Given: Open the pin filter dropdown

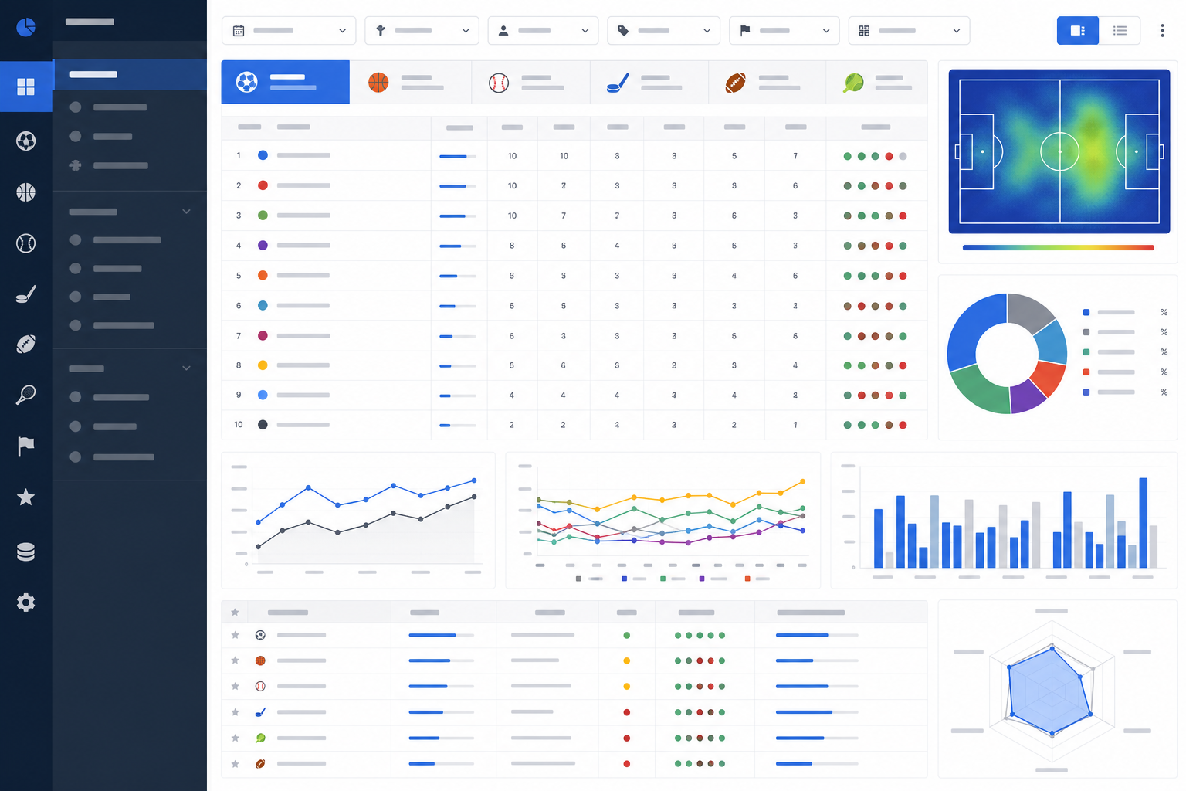Looking at the screenshot, I should (x=422, y=30).
